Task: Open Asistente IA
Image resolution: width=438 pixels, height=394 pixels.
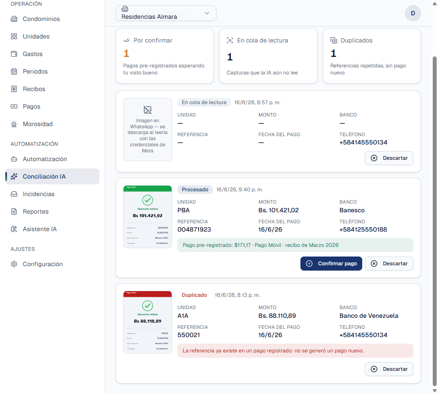Action: coord(52,229)
